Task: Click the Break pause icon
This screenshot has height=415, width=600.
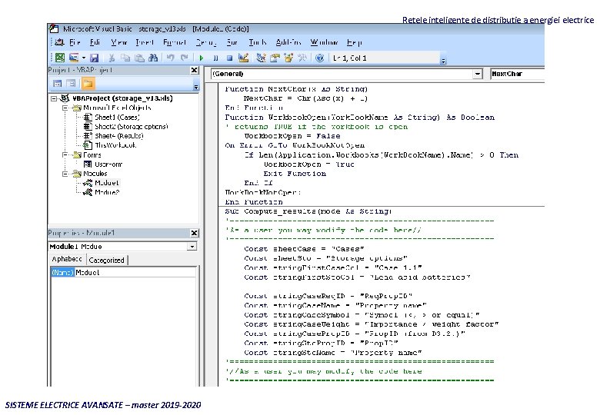Action: point(215,58)
